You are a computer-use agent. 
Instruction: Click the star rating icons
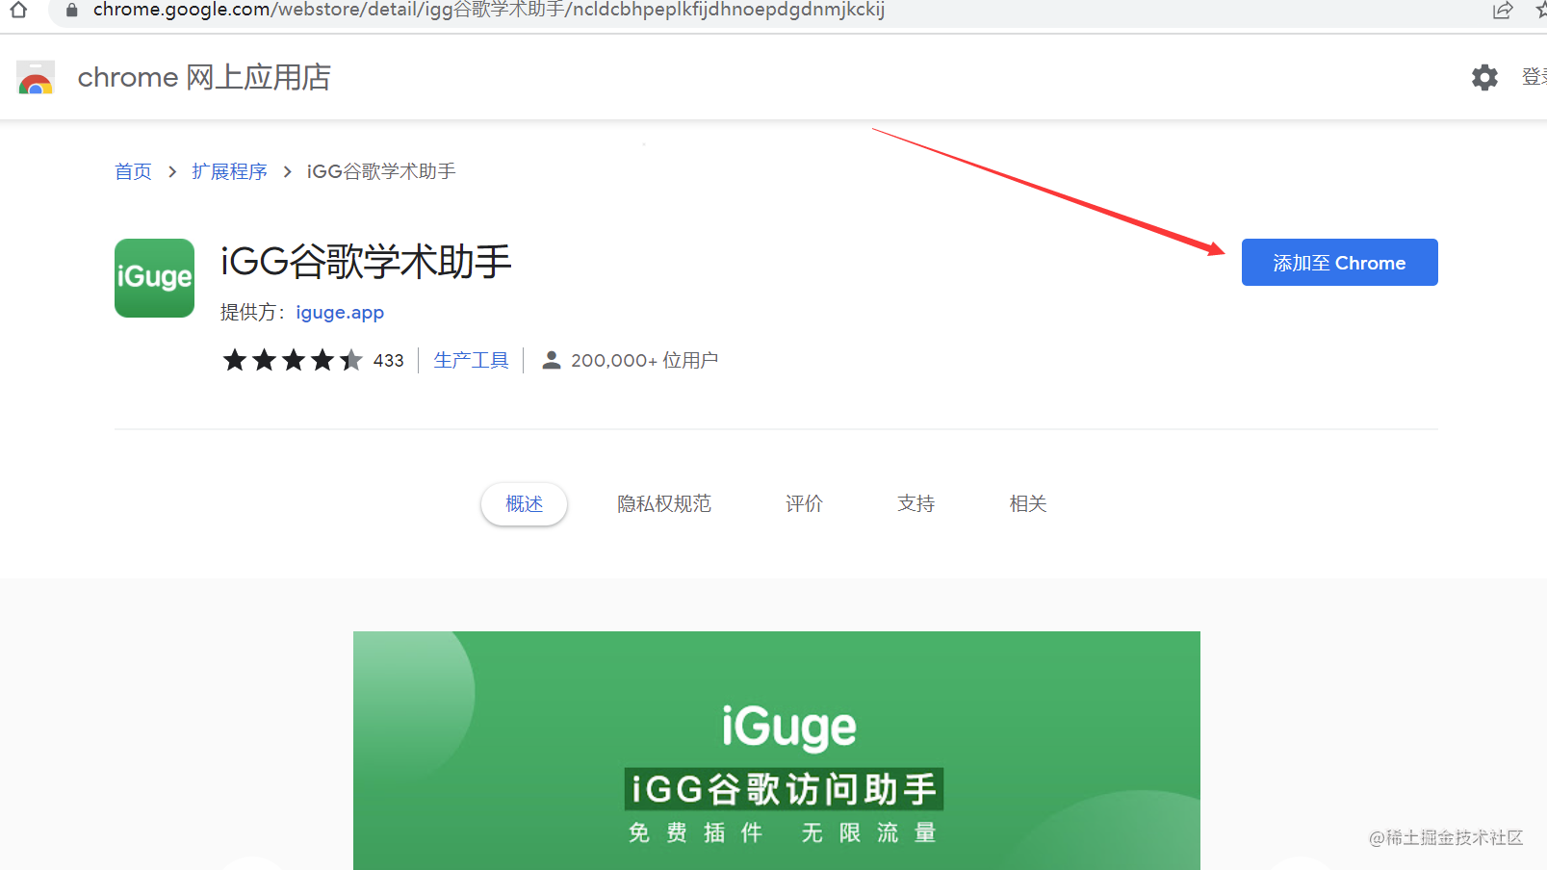(x=293, y=360)
